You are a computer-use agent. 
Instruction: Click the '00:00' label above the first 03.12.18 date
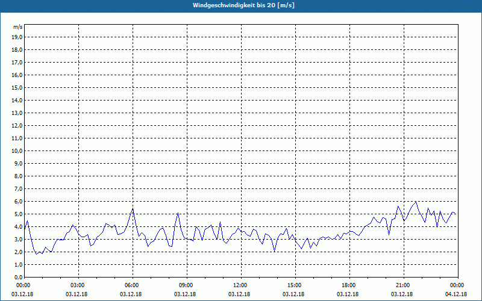[25, 285]
